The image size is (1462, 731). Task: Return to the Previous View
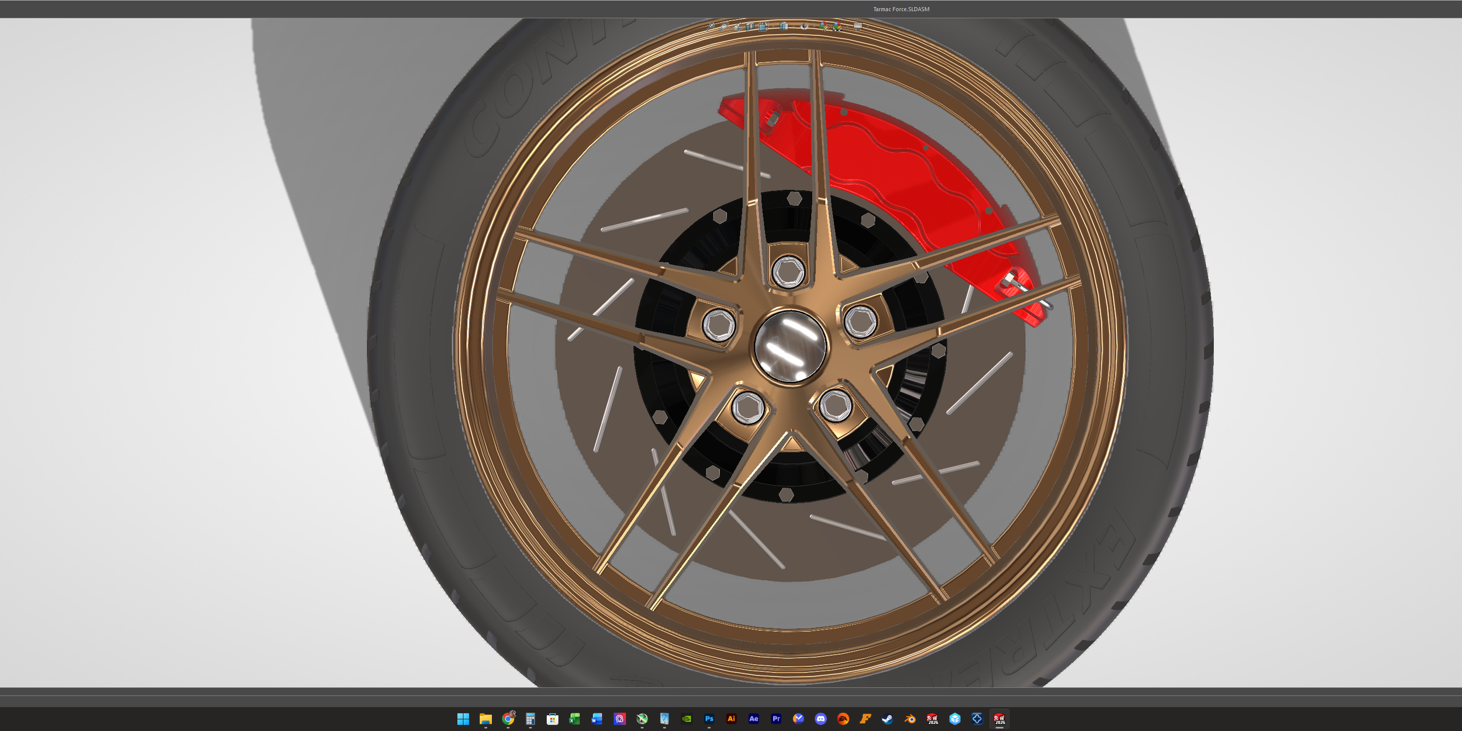tap(737, 26)
